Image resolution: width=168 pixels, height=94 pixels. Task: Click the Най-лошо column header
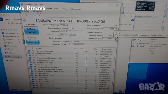84,49
